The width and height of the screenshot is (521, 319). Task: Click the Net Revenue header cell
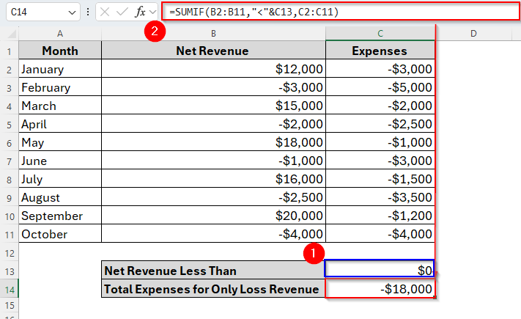(x=213, y=51)
